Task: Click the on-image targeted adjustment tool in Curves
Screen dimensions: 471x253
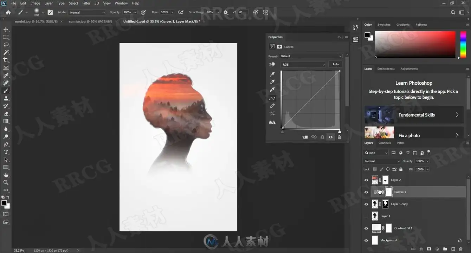Action: (x=272, y=65)
